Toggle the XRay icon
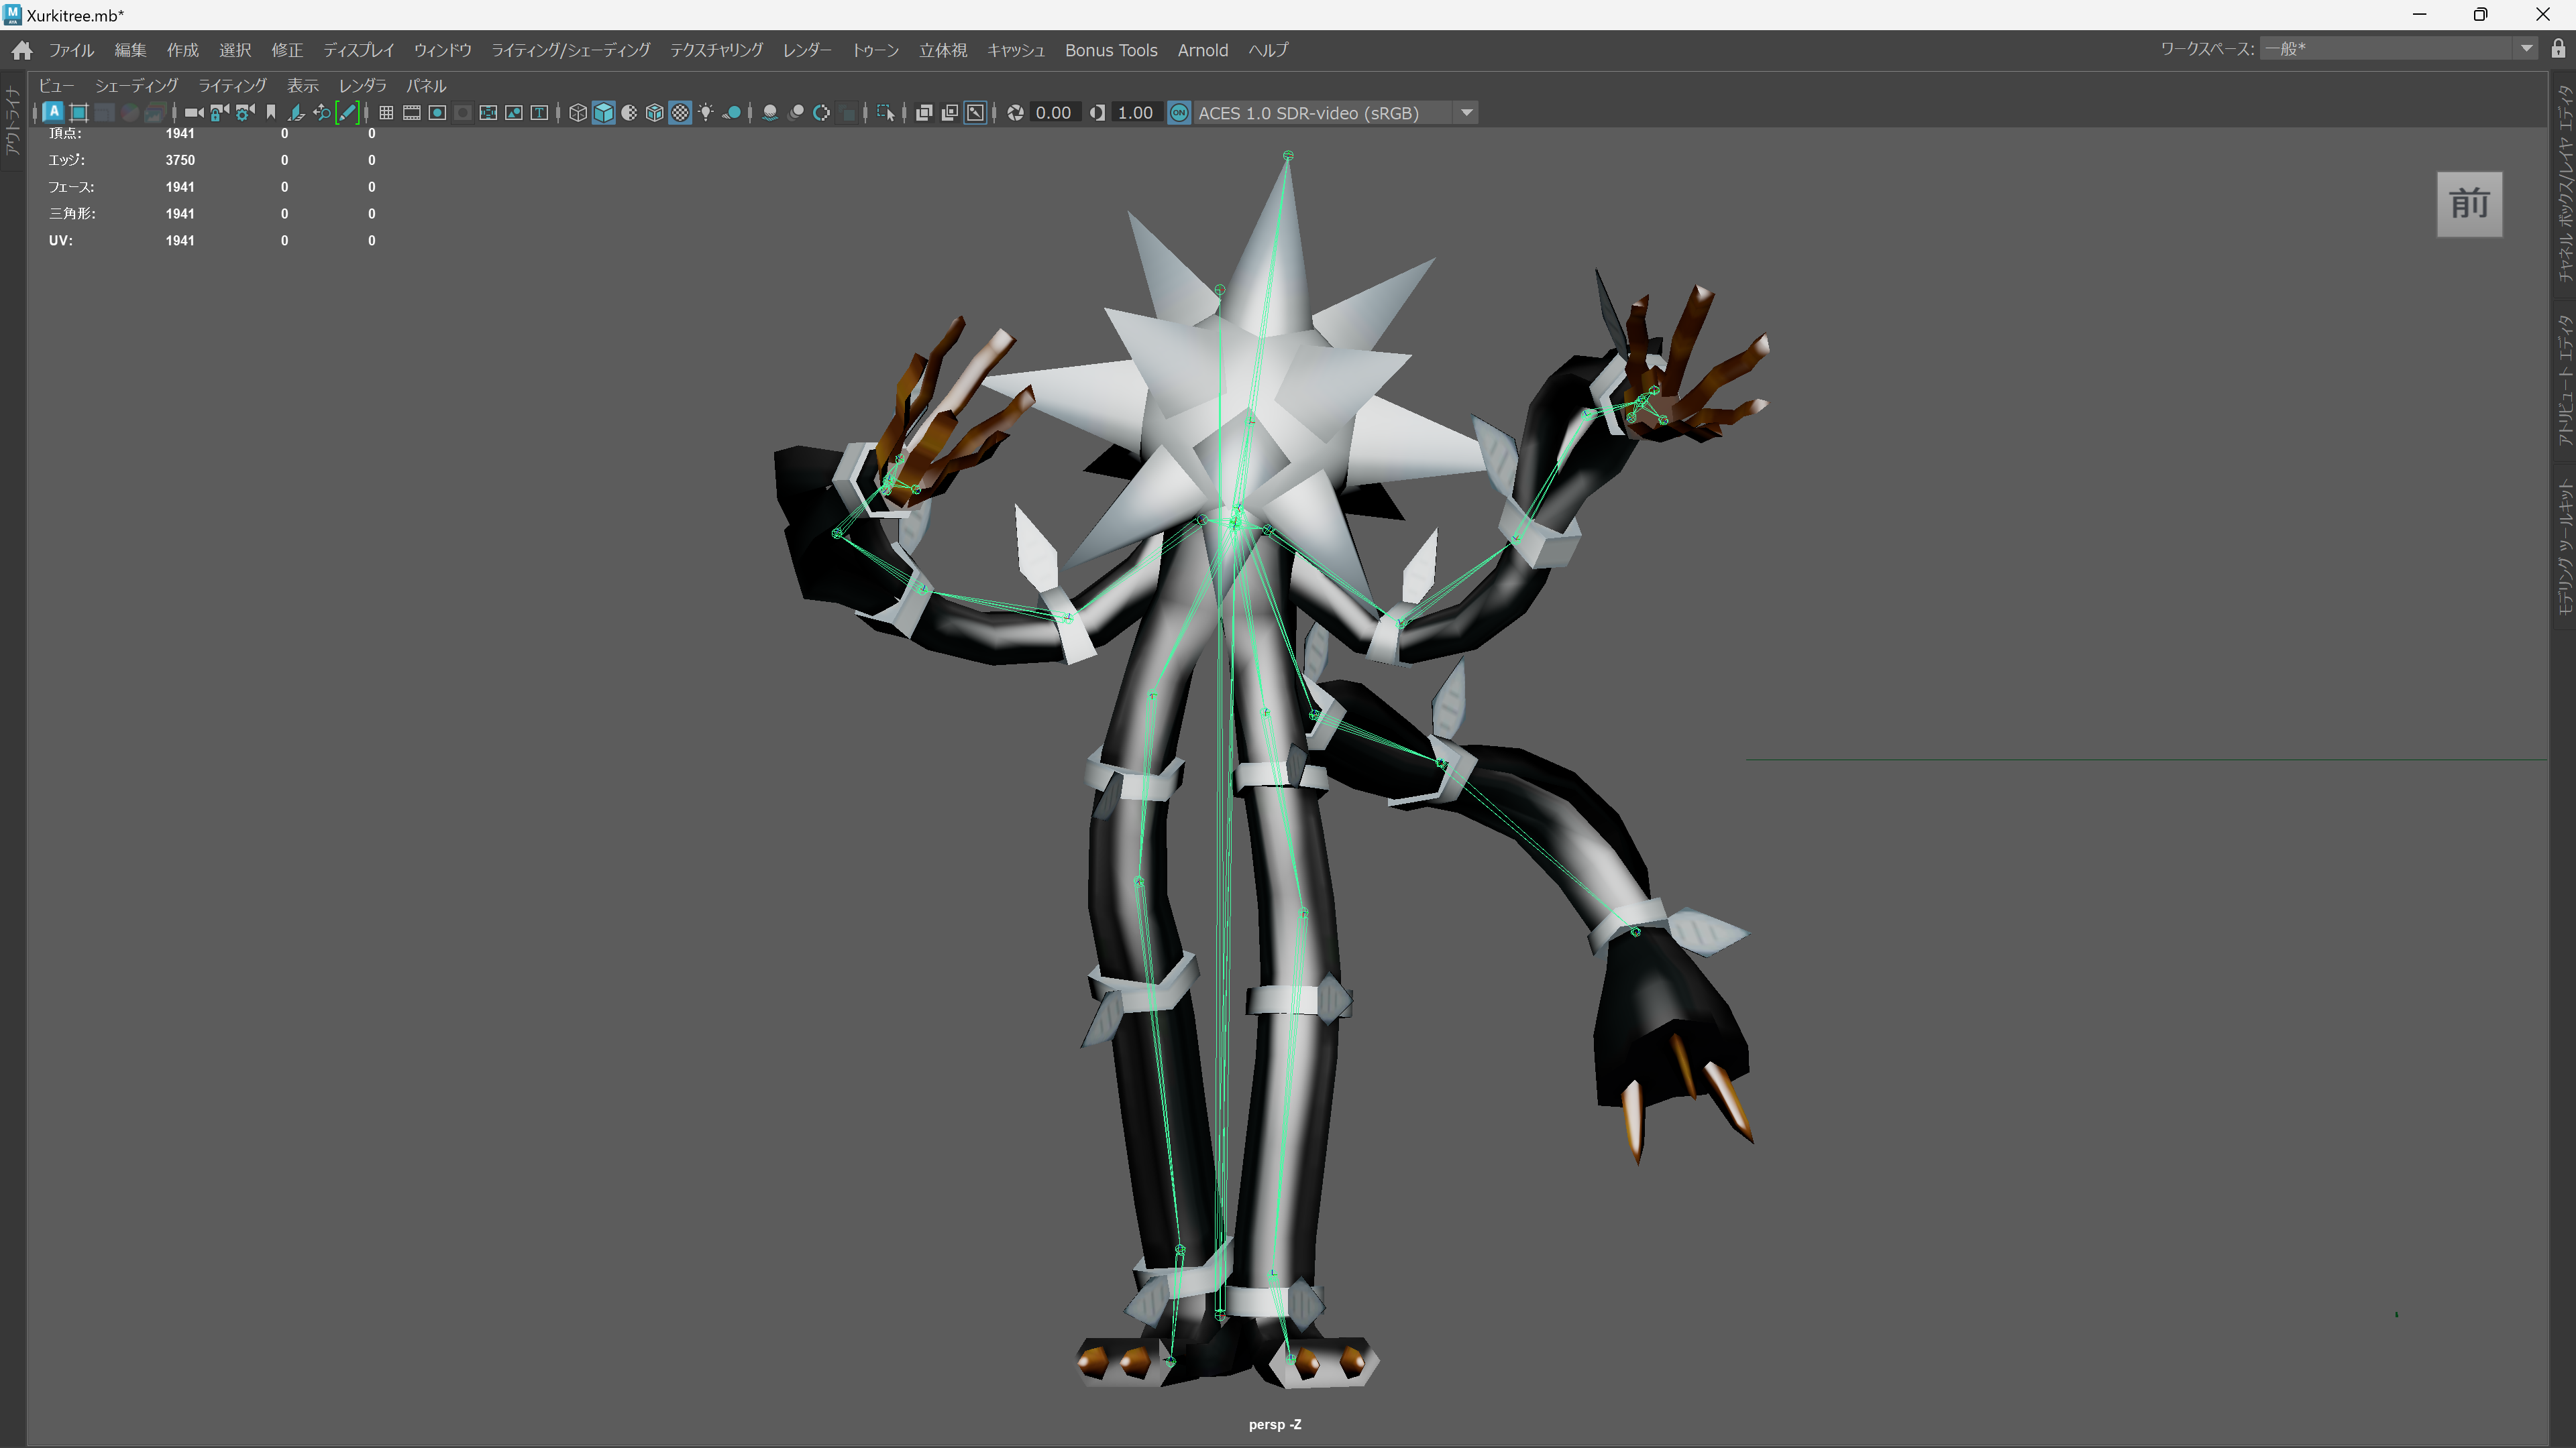This screenshot has width=2576, height=1448. click(x=924, y=113)
